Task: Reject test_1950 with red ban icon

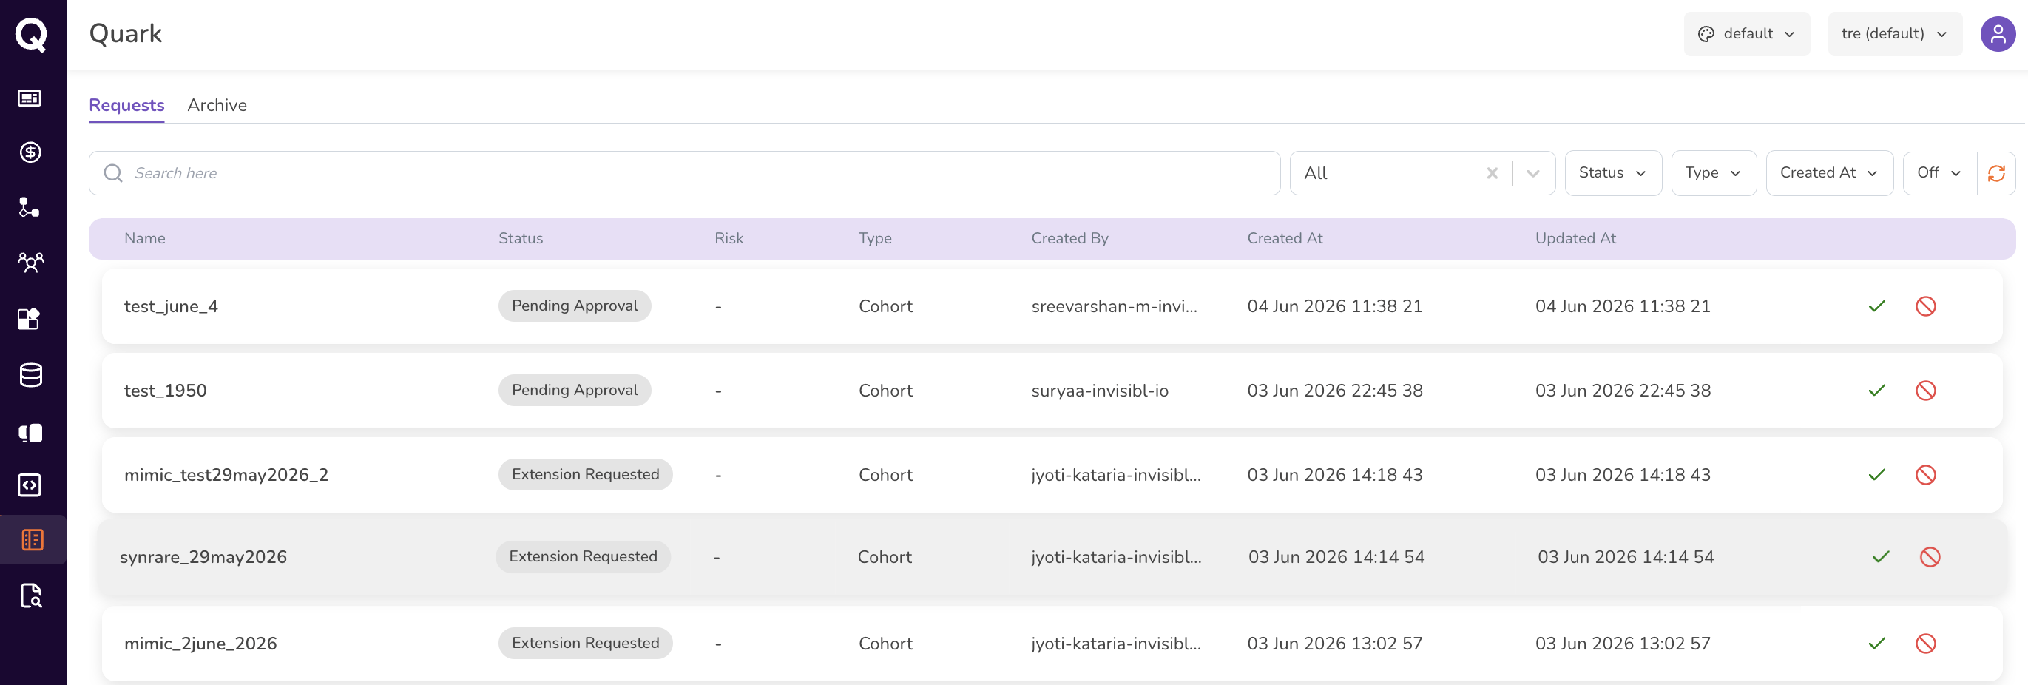Action: [x=1926, y=391]
